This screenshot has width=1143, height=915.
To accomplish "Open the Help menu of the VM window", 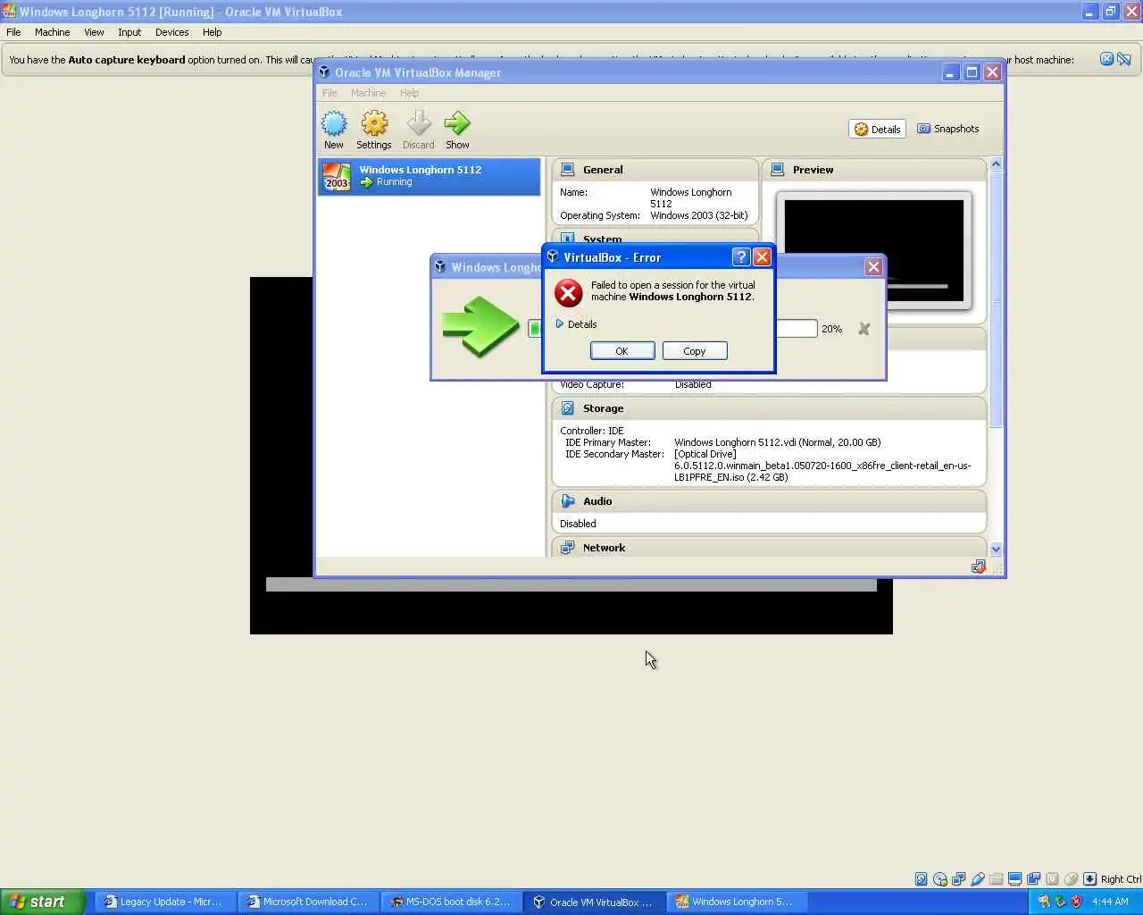I will coord(212,32).
